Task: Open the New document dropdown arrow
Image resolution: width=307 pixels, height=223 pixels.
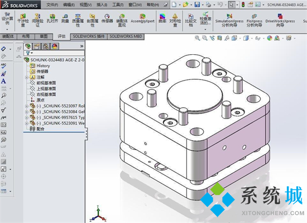Action: click(180, 4)
